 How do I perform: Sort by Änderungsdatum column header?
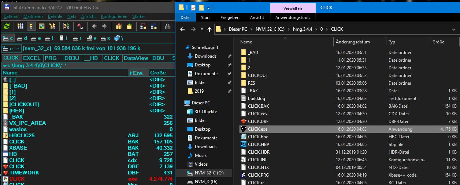click(352, 42)
